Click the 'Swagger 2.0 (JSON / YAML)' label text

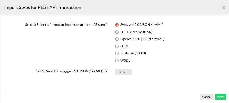tap(141, 25)
